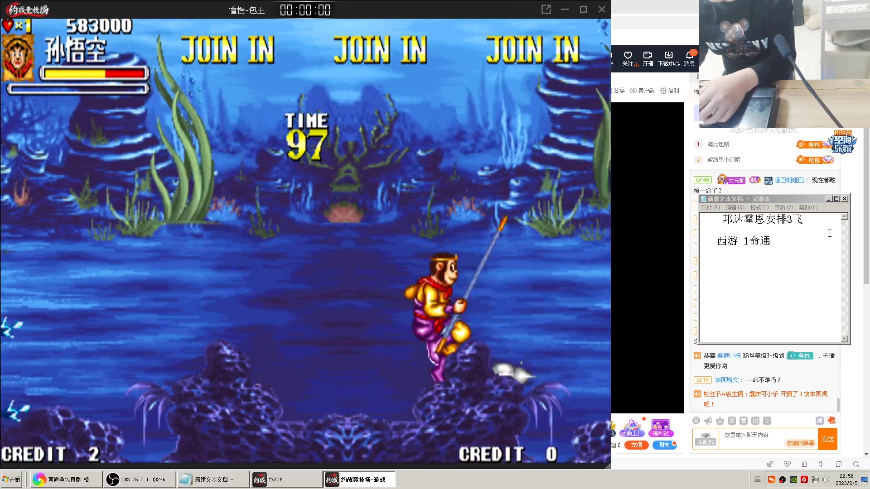This screenshot has height=489, width=870.
Task: Open the 帮助(H) menu in Notepad
Action: (808, 207)
